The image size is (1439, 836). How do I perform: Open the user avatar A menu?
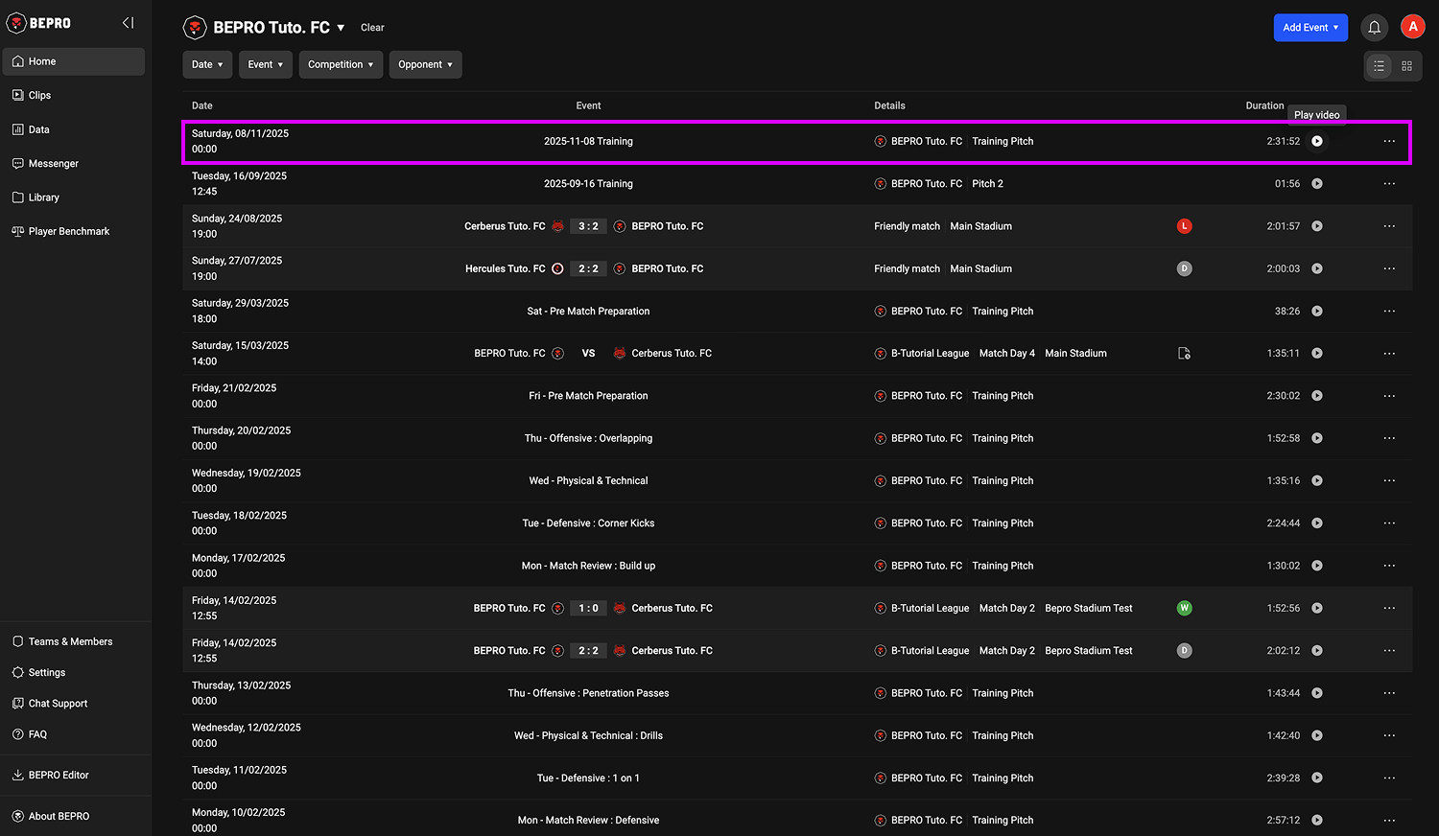click(1412, 27)
